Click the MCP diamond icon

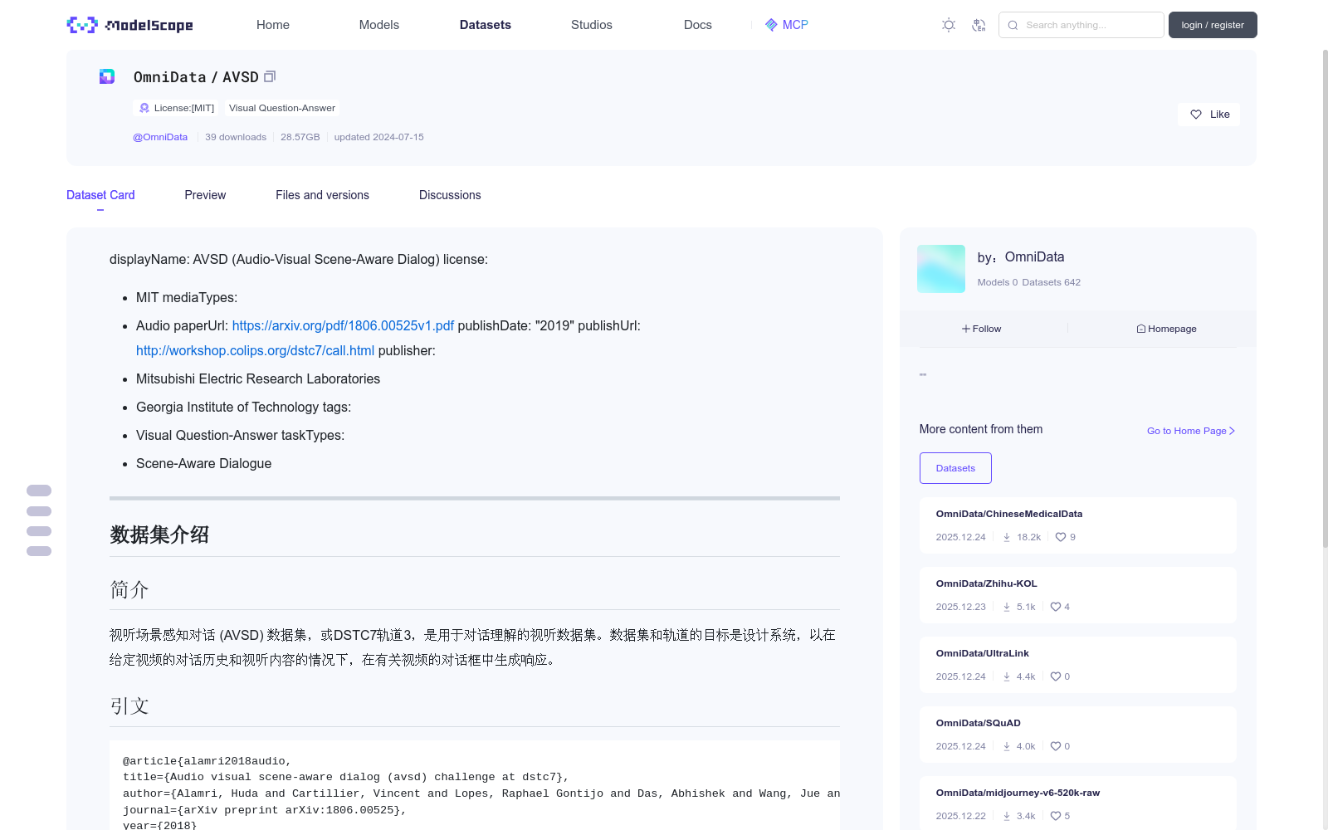771,25
